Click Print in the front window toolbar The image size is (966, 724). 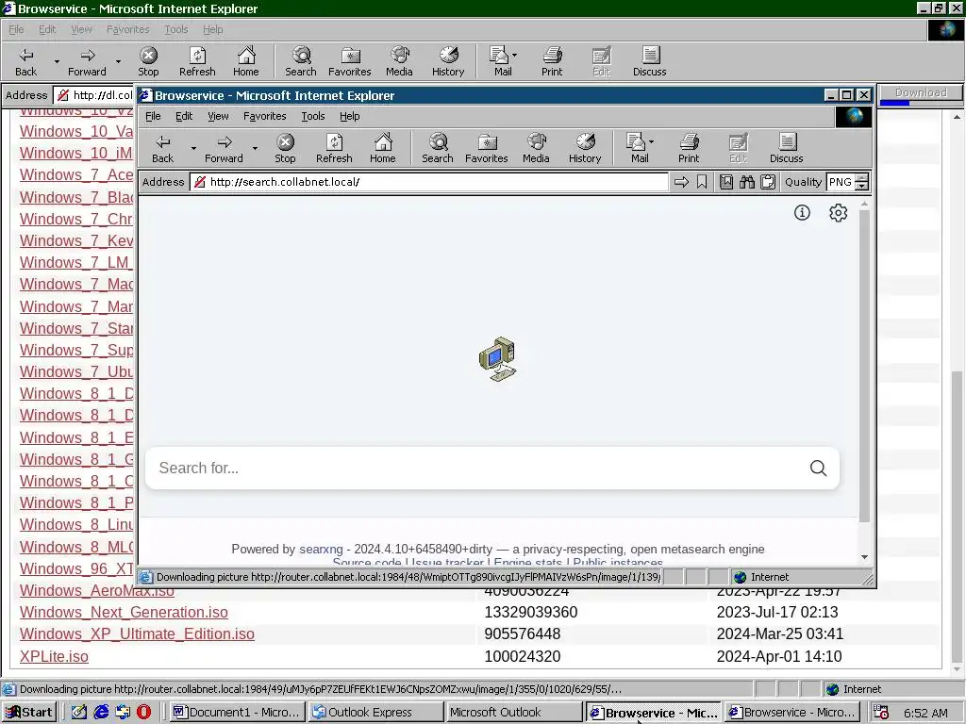click(x=689, y=148)
